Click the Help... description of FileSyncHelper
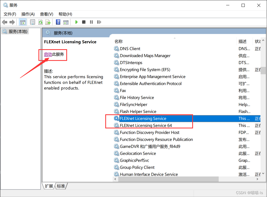 coord(244,104)
